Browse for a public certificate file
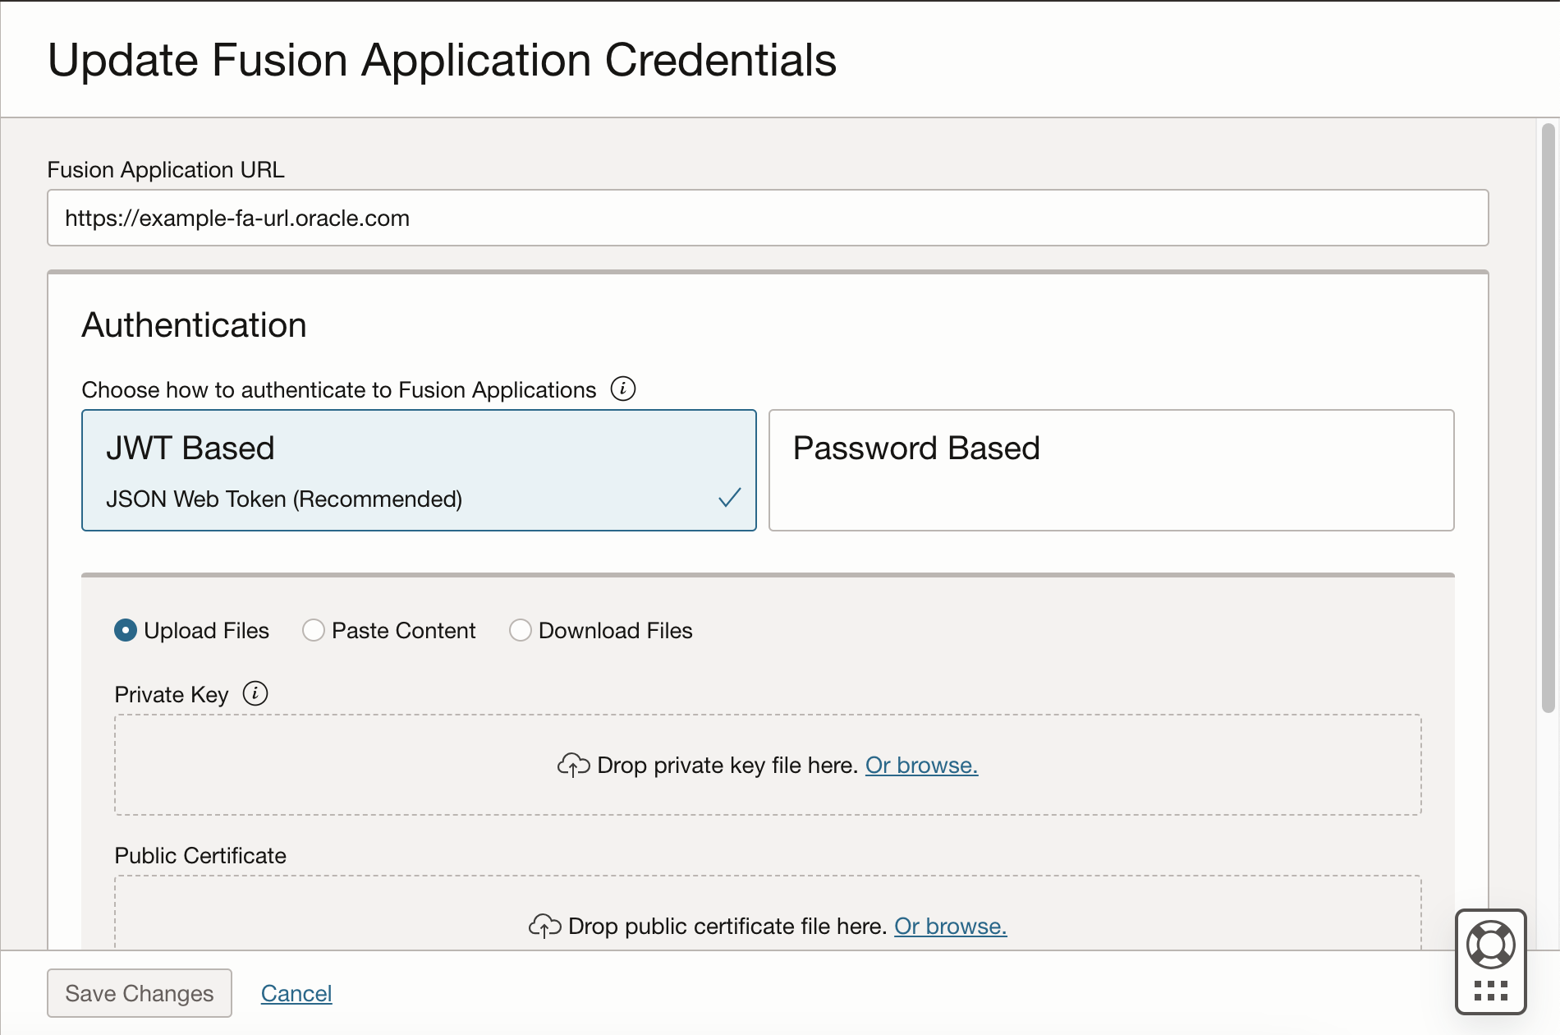Screen dimensions: 1560x1035 tap(950, 926)
